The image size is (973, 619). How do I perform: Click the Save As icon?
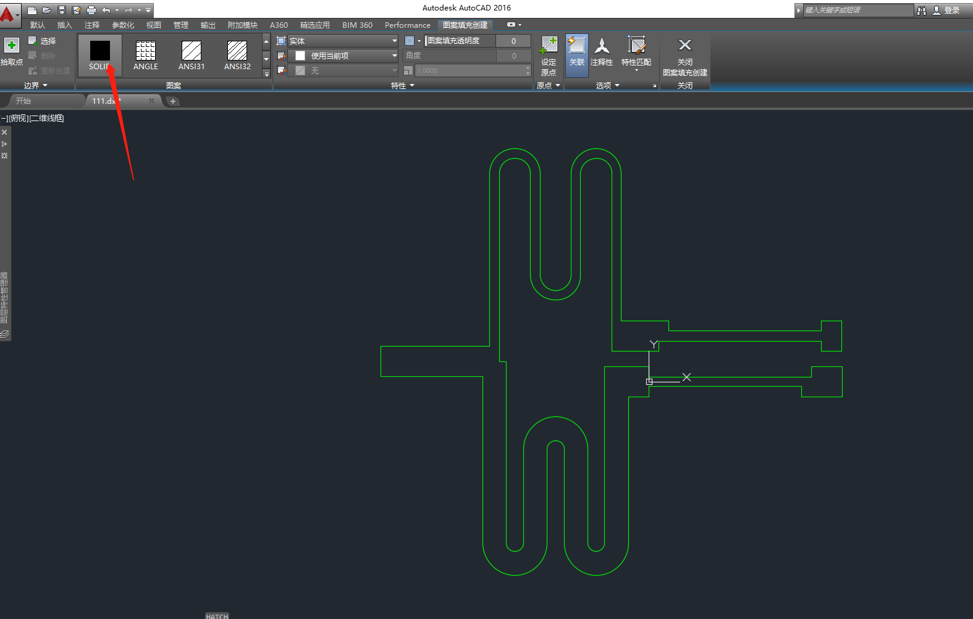(77, 10)
